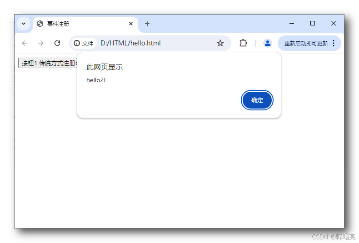359x243 pixels.
Task: Reload the current page
Action: (57, 43)
